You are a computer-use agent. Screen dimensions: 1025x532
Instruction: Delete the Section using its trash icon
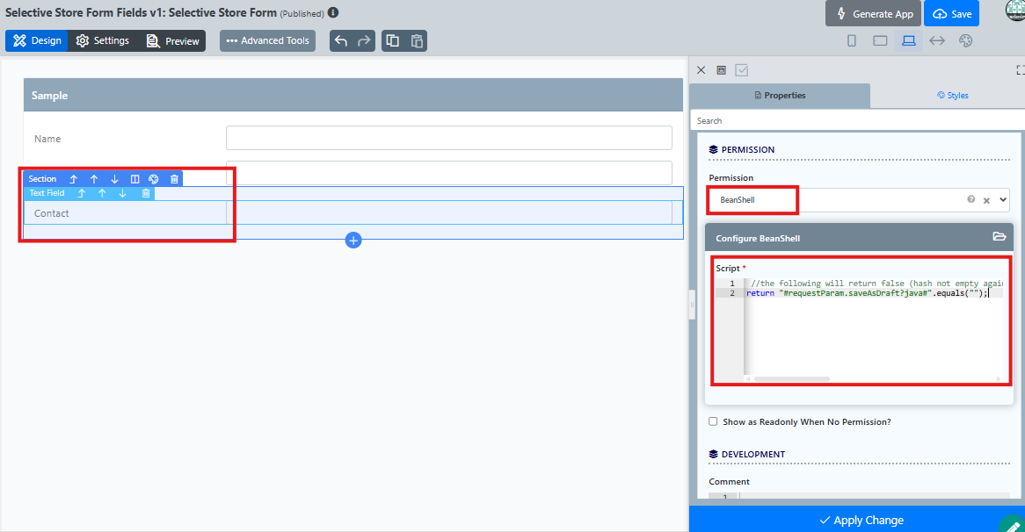coord(174,179)
